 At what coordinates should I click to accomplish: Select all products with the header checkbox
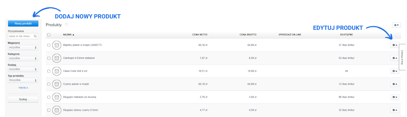pos(49,35)
